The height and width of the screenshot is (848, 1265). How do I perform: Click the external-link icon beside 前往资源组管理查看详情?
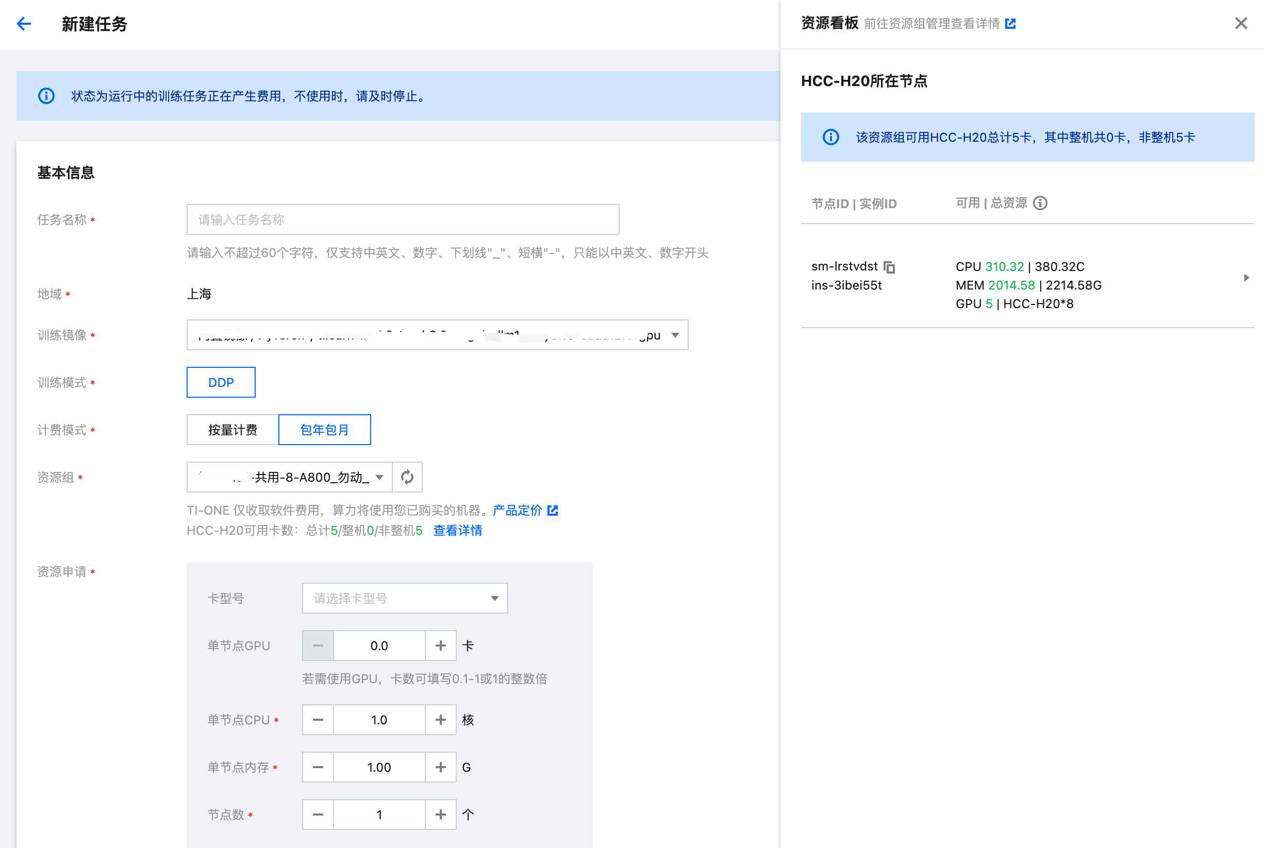tap(1010, 24)
